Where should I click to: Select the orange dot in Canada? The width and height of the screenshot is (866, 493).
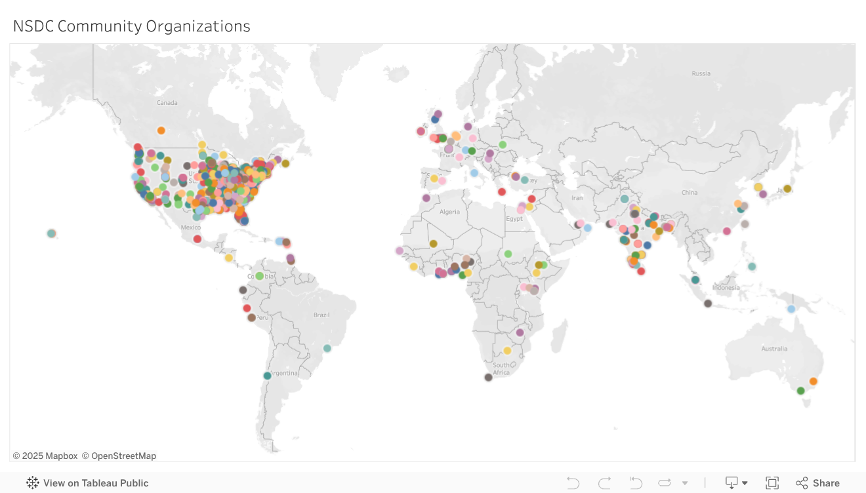[161, 130]
